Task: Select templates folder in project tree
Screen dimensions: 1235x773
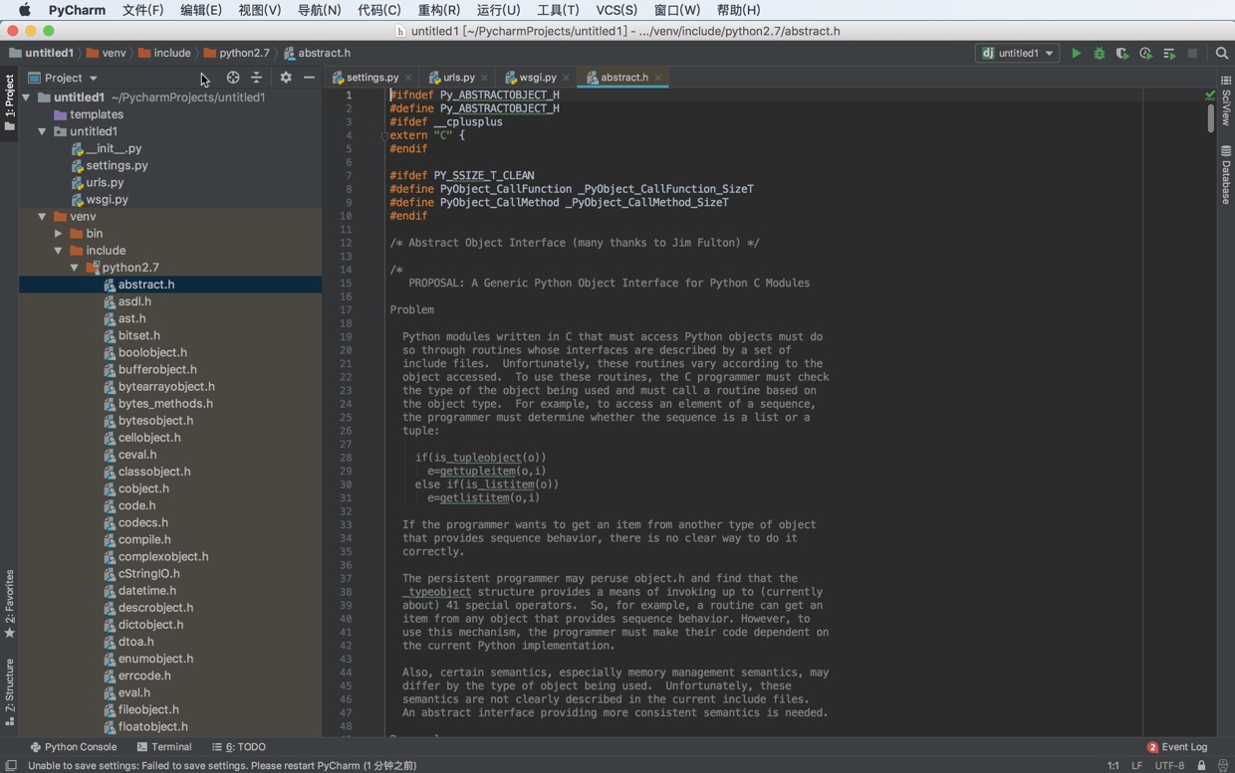Action: [x=97, y=114]
